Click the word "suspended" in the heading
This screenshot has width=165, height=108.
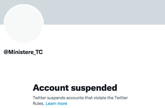94,88
